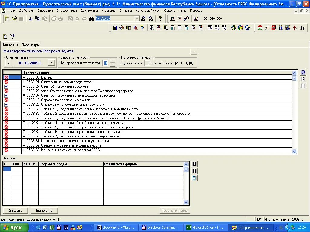Open the Документы menu
The image size is (310, 232).
(x=89, y=11)
